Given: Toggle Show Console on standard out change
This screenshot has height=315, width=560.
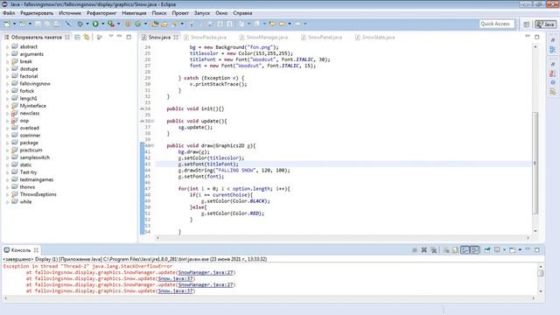Looking at the screenshot, I should (x=465, y=250).
